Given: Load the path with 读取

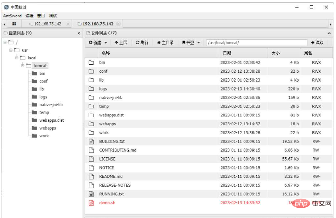Looking at the screenshot, I should pos(317,43).
